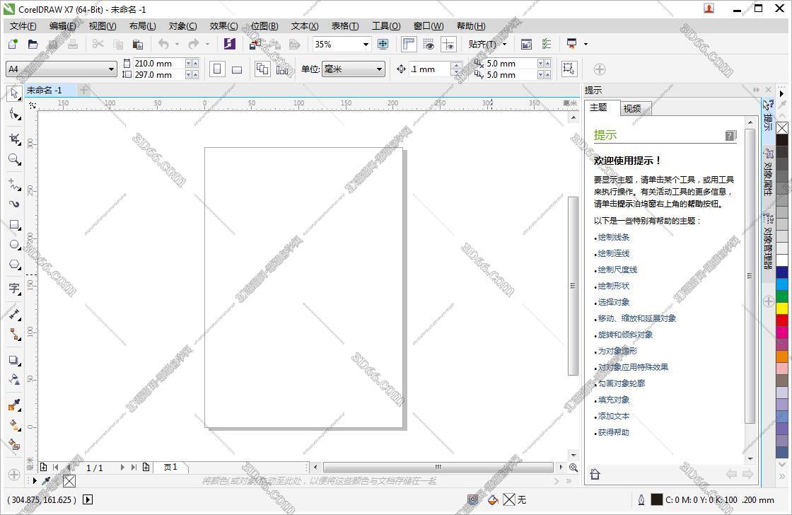Pick the red swatch in palette
The width and height of the screenshot is (792, 515).
[782, 320]
